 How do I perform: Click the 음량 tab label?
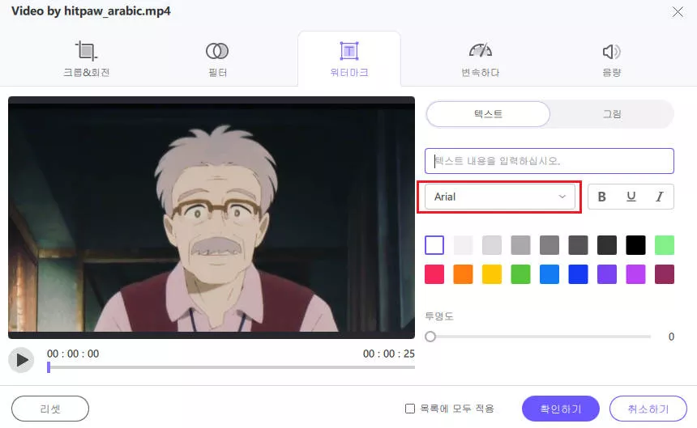click(x=612, y=72)
